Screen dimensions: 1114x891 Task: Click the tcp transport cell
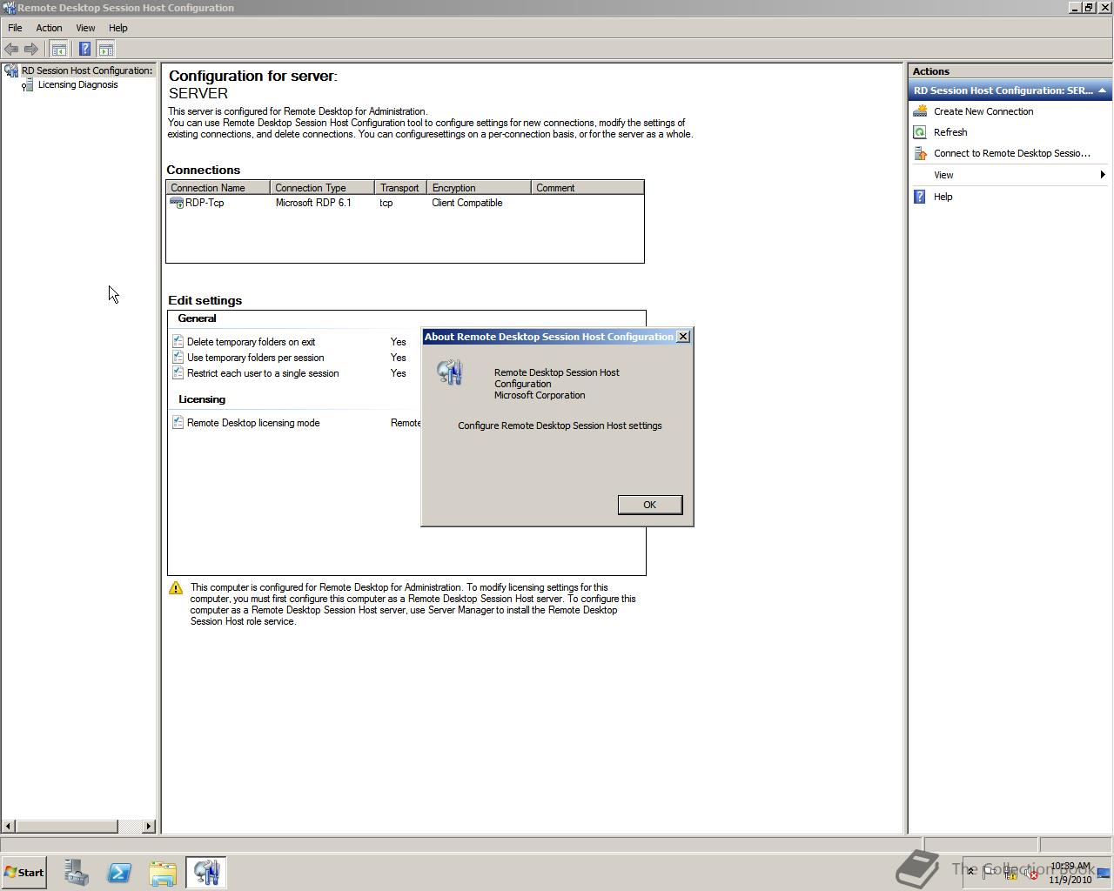[x=386, y=203]
